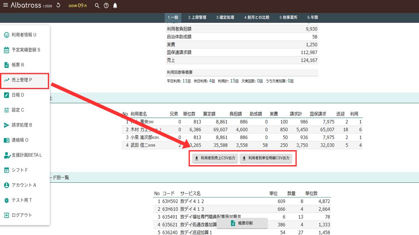Click the ログアウト exit icon
Viewport: 419px width, 235px height.
7,215
